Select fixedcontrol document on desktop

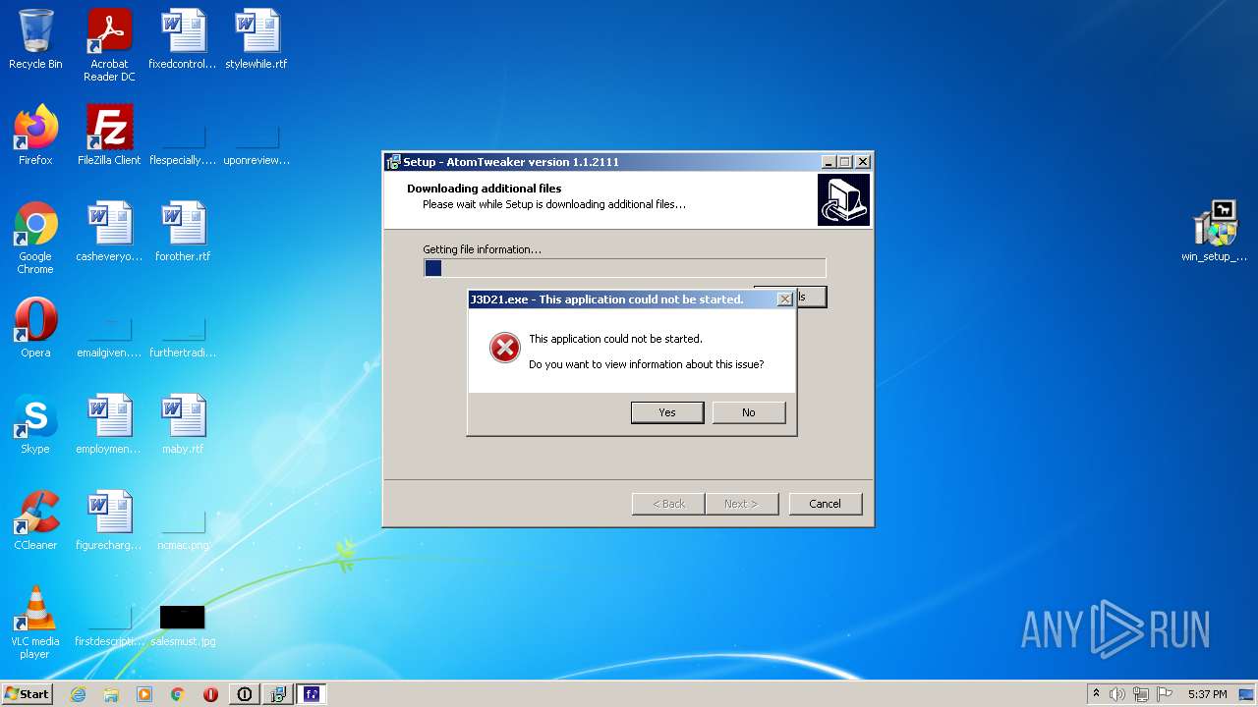[x=183, y=39]
